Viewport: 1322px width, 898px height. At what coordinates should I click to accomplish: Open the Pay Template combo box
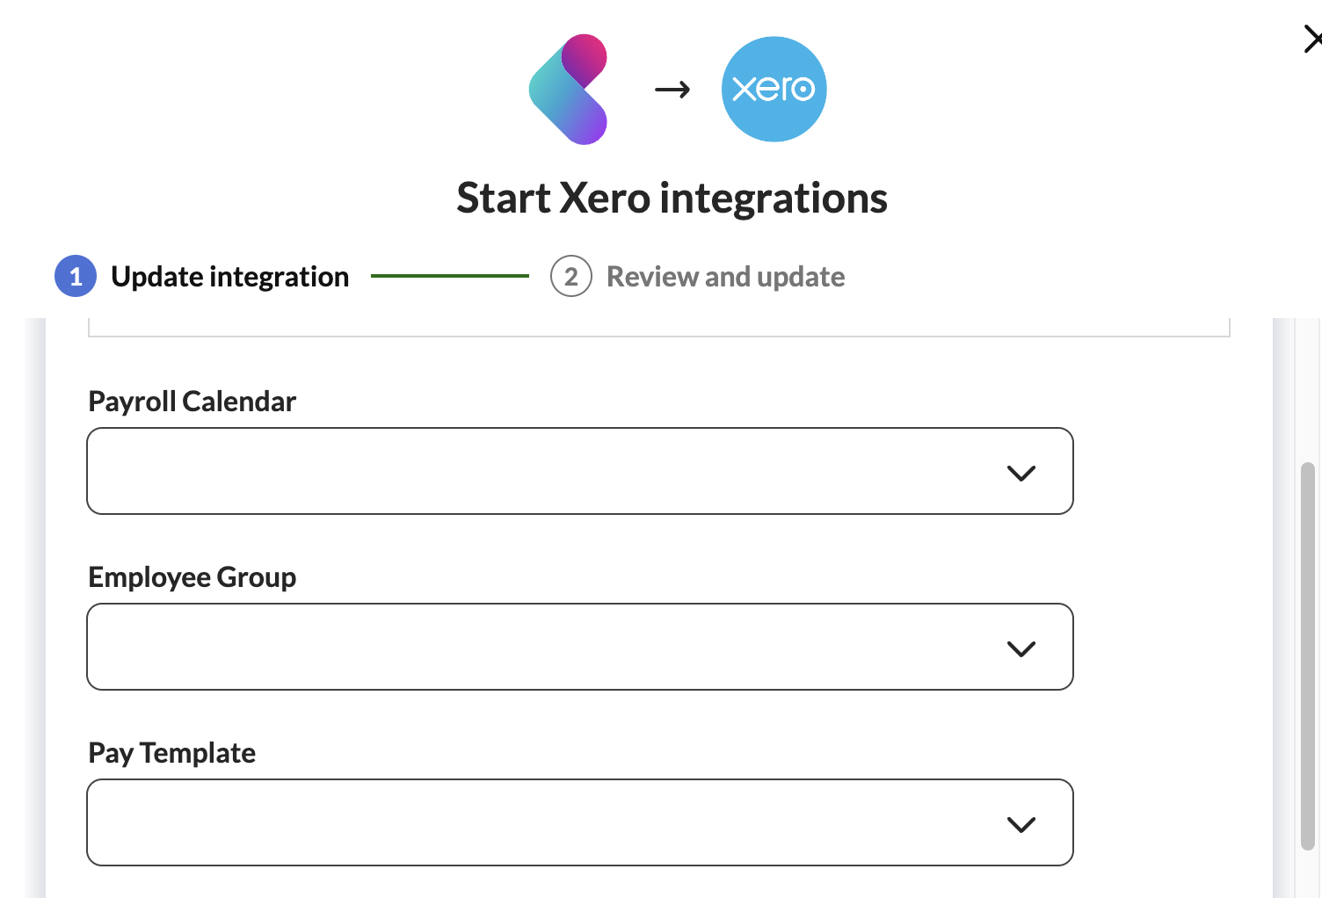click(545, 822)
